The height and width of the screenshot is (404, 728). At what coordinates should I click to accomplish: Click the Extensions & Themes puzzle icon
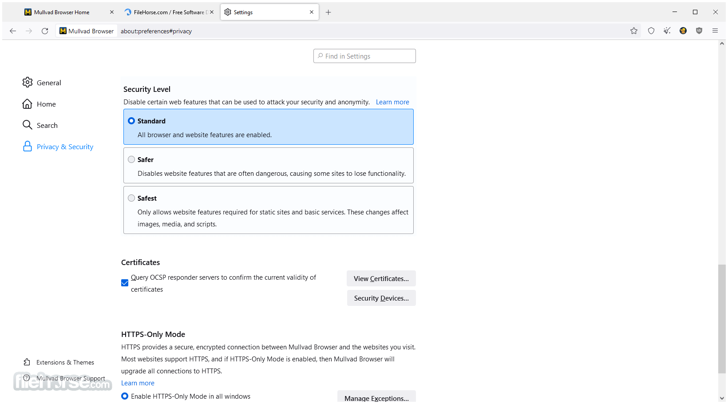(x=27, y=362)
